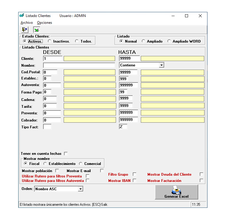Viewport: 226px width, 220px height.
Task: Click the exit door toolbar icon
Action: click(x=25, y=30)
